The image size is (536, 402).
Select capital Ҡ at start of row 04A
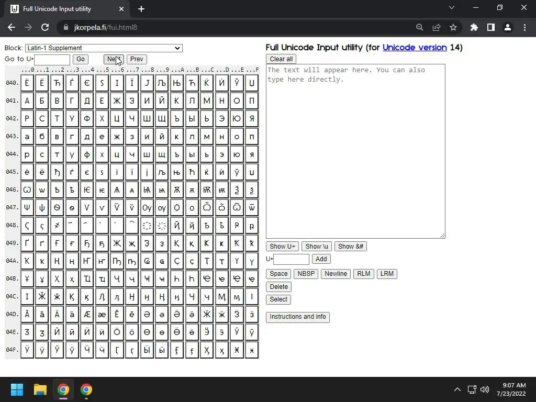point(27,261)
